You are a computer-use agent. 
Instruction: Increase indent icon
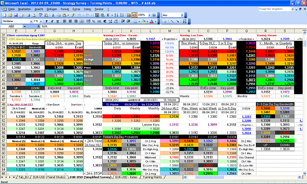pos(128,21)
